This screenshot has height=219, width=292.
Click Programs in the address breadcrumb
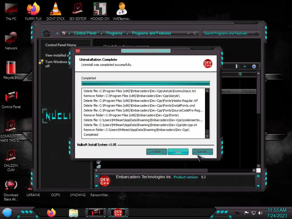pyautogui.click(x=114, y=33)
